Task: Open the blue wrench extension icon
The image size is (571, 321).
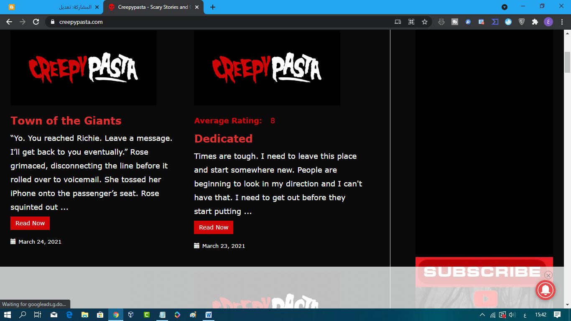Action: (468, 22)
